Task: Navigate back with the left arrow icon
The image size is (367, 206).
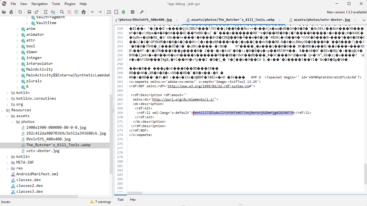Action: click(x=93, y=12)
